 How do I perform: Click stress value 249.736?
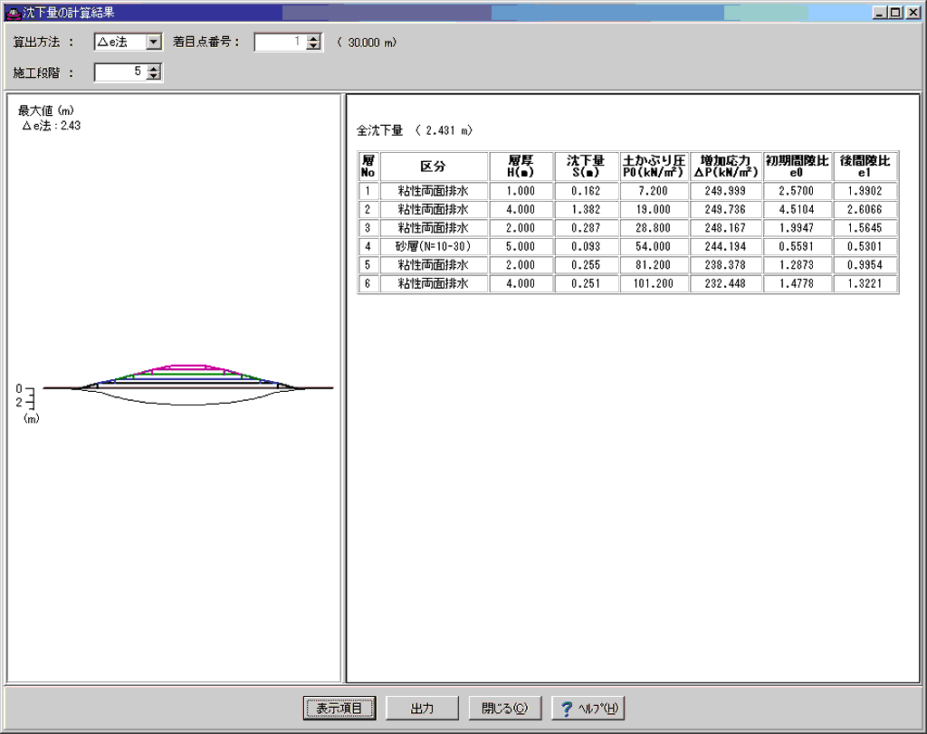pos(725,209)
